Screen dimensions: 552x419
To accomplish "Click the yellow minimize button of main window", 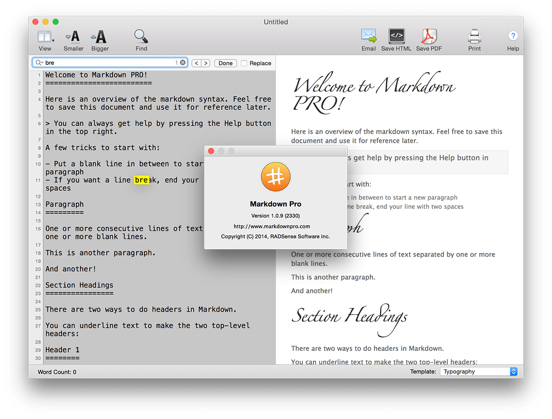I will 46,22.
